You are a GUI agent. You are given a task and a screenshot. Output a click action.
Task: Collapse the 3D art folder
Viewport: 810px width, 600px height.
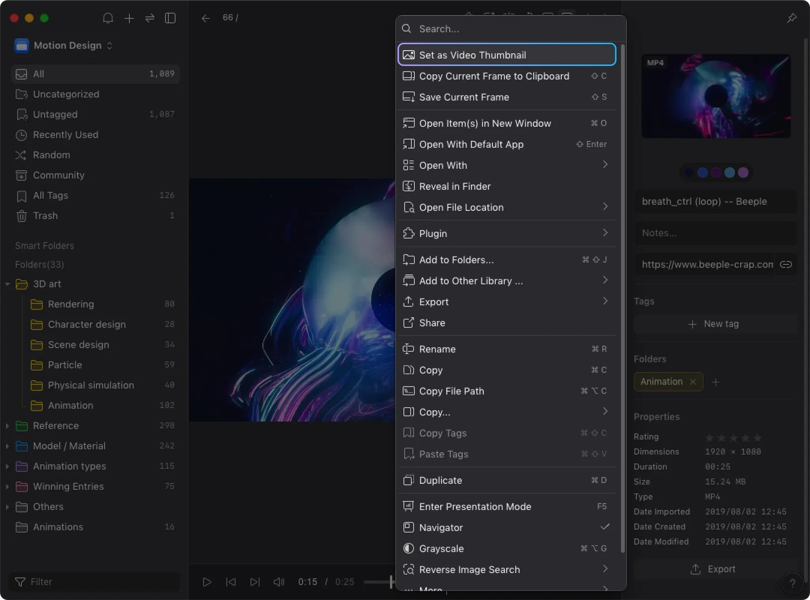coord(8,284)
